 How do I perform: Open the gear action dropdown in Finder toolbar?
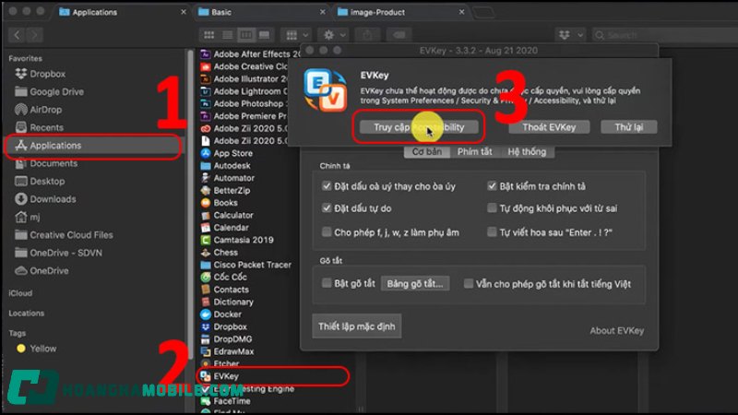click(334, 34)
